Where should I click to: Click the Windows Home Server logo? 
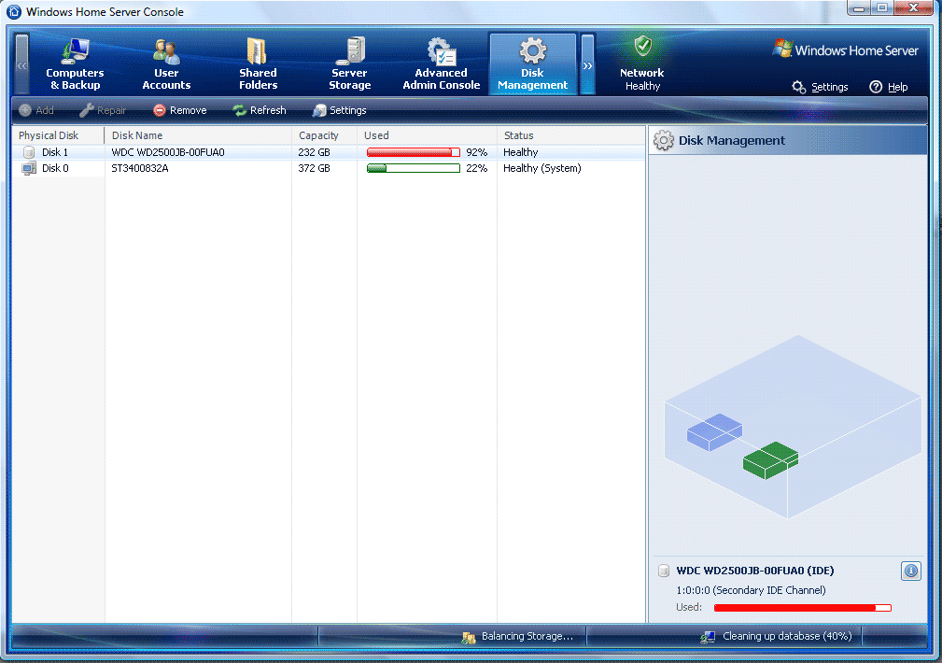845,50
